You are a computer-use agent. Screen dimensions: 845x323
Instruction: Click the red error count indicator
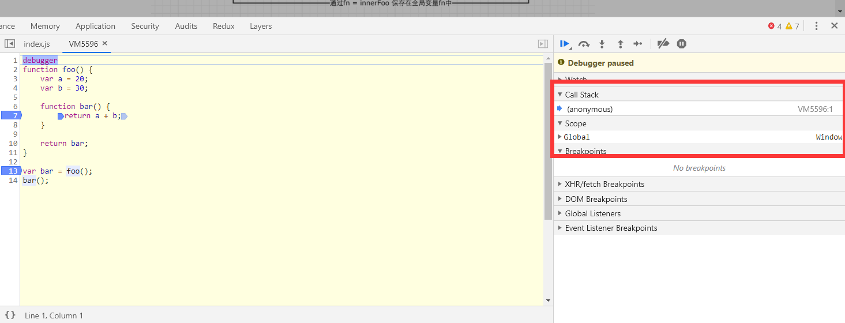775,26
